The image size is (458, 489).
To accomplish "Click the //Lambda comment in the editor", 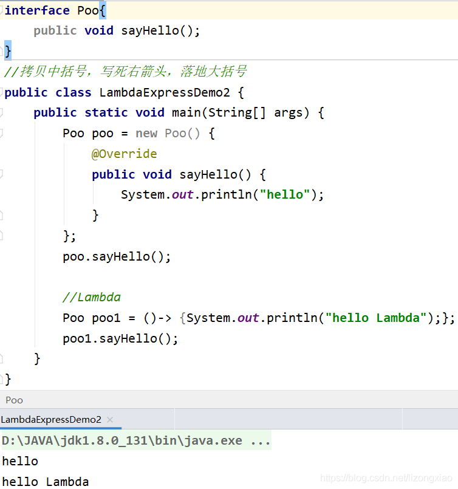I will point(91,297).
